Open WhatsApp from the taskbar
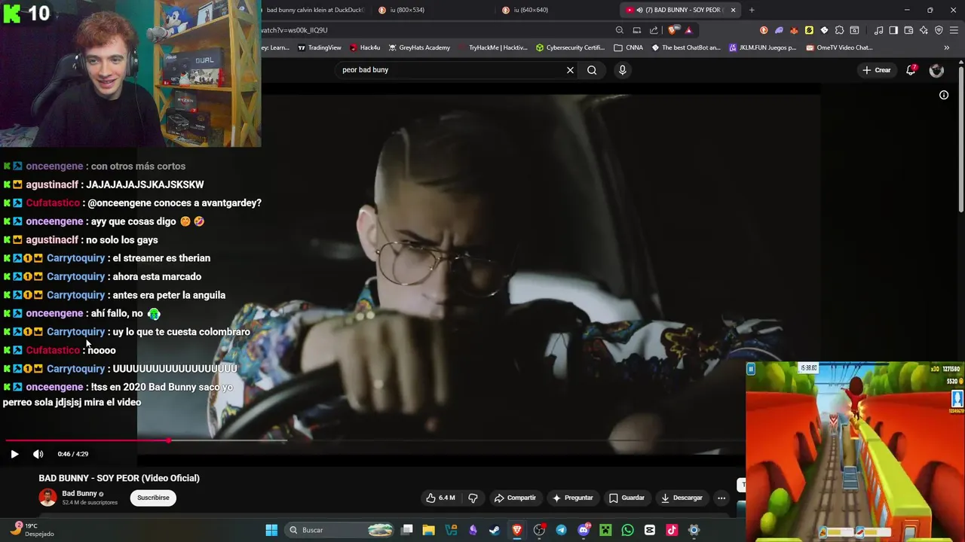 pos(628,530)
